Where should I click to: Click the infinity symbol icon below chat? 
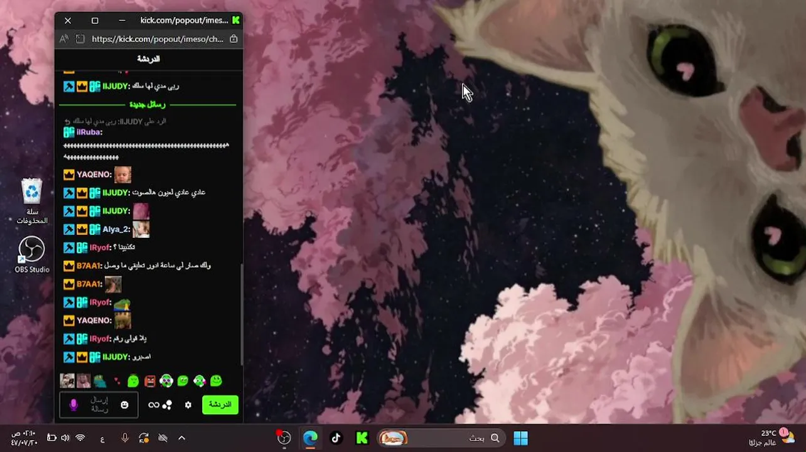153,405
